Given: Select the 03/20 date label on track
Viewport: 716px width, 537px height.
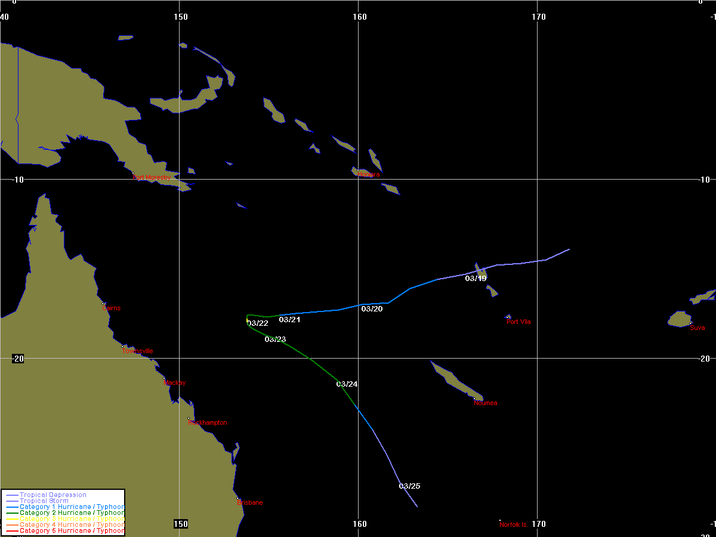Looking at the screenshot, I should point(372,309).
